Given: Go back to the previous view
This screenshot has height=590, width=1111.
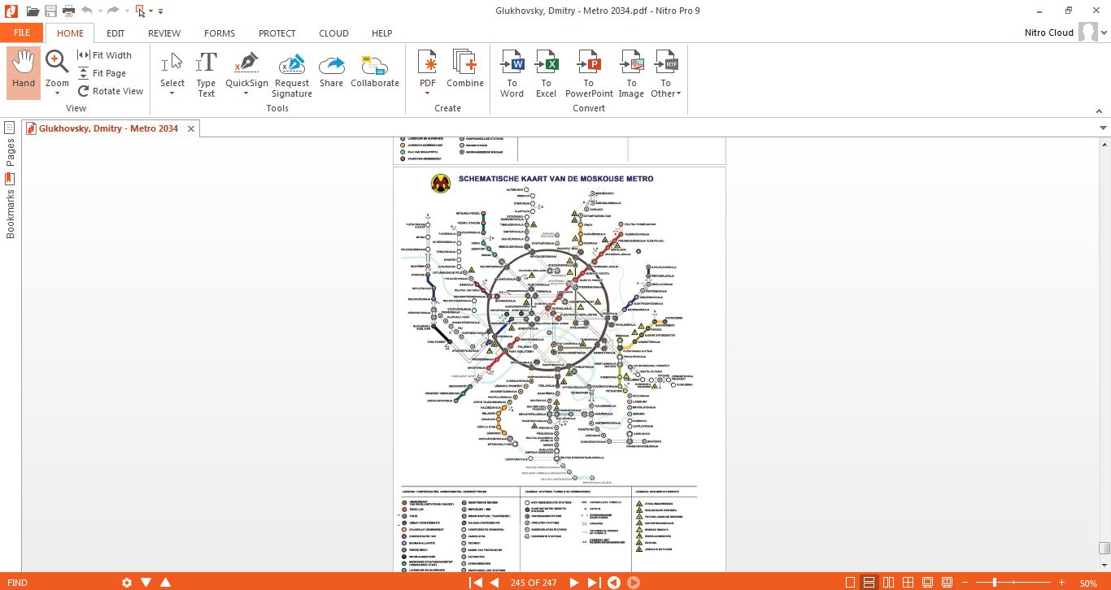Looking at the screenshot, I should click(x=614, y=583).
